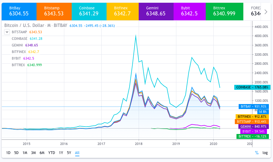Click the BITSTAMP 910.44% price label
273x162 pixels.
[252, 122]
